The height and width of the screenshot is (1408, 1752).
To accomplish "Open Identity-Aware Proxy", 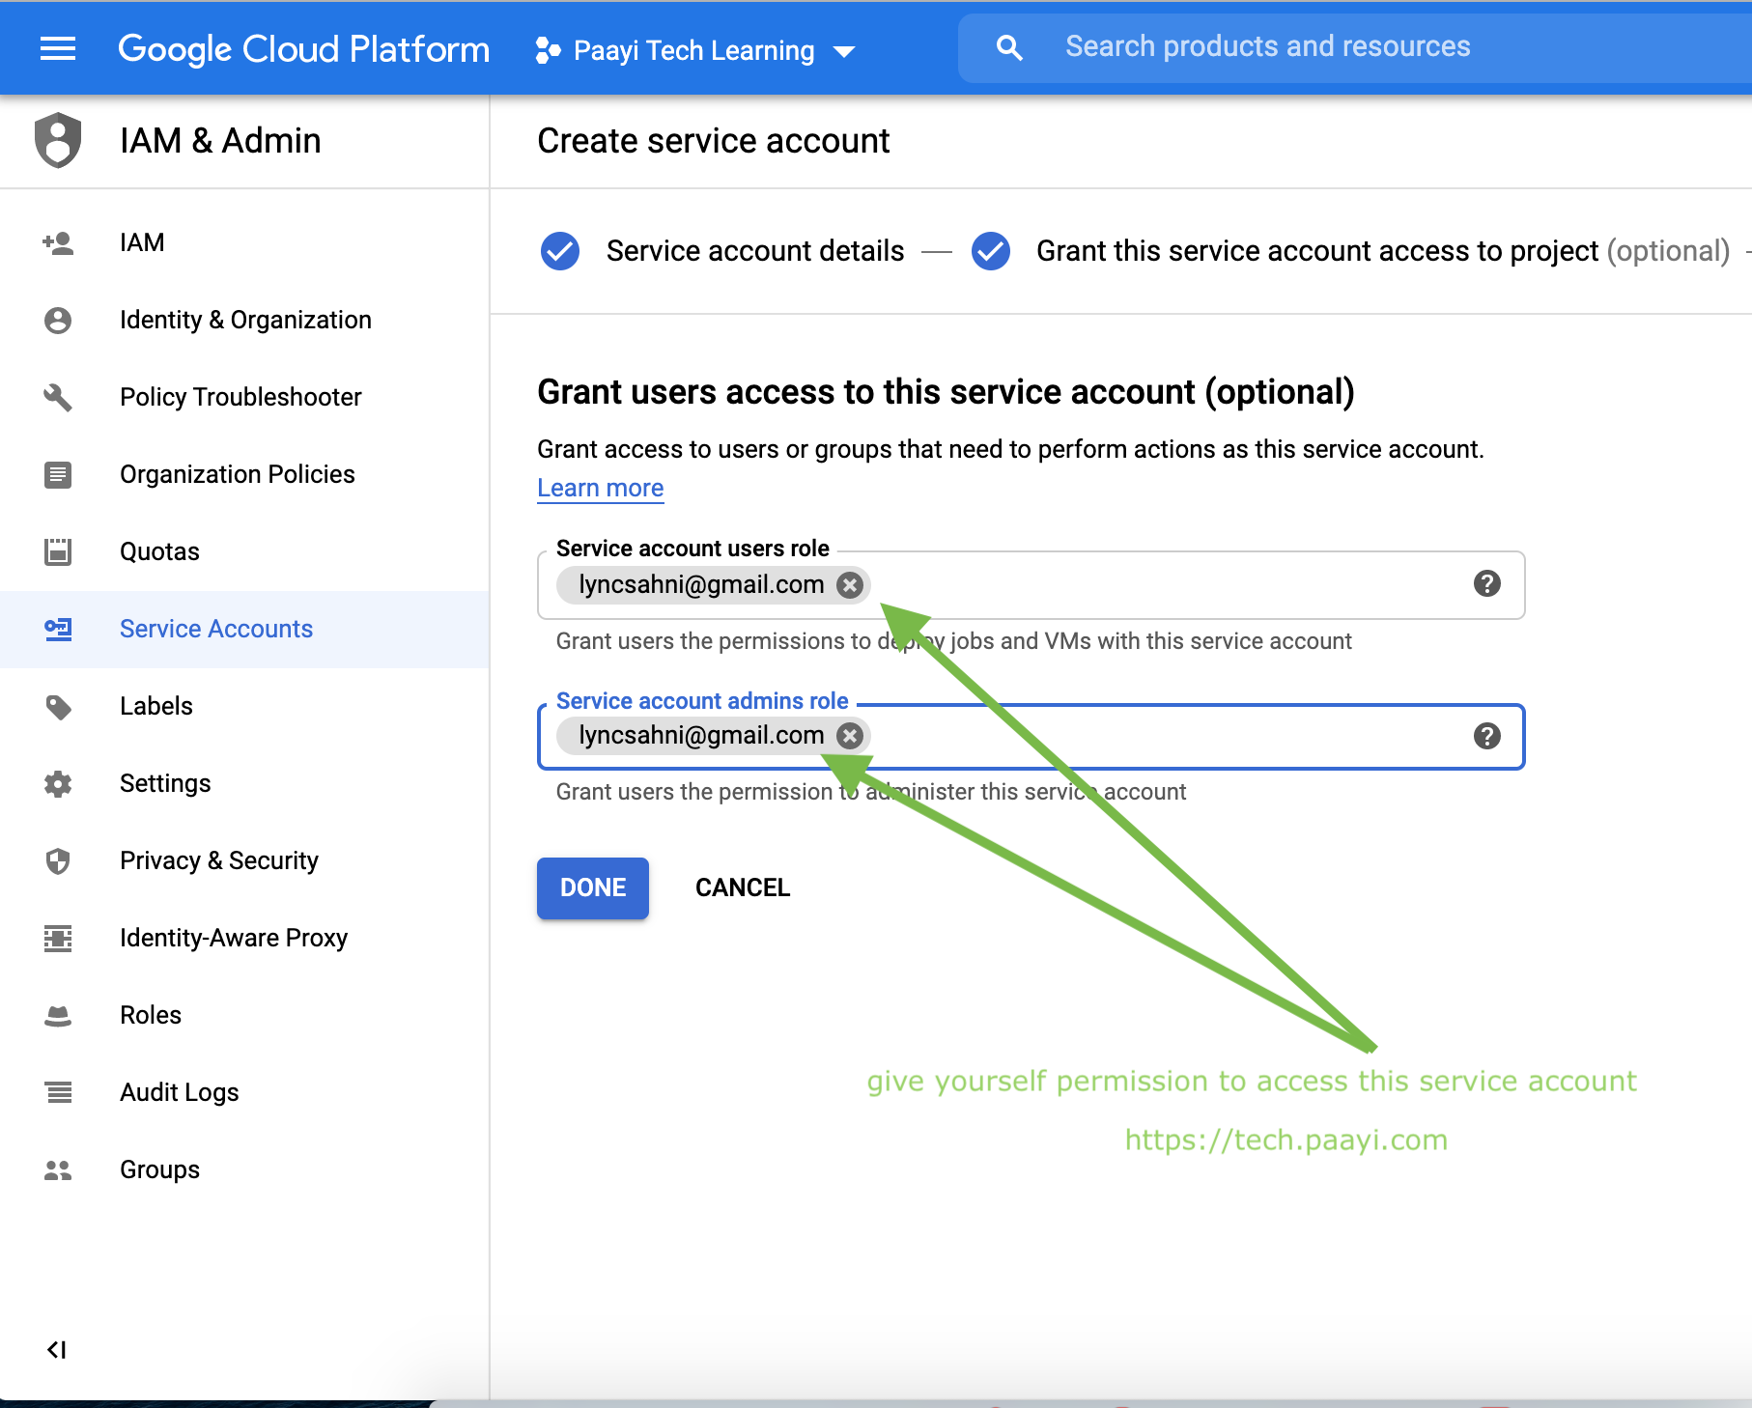I will pos(244,938).
